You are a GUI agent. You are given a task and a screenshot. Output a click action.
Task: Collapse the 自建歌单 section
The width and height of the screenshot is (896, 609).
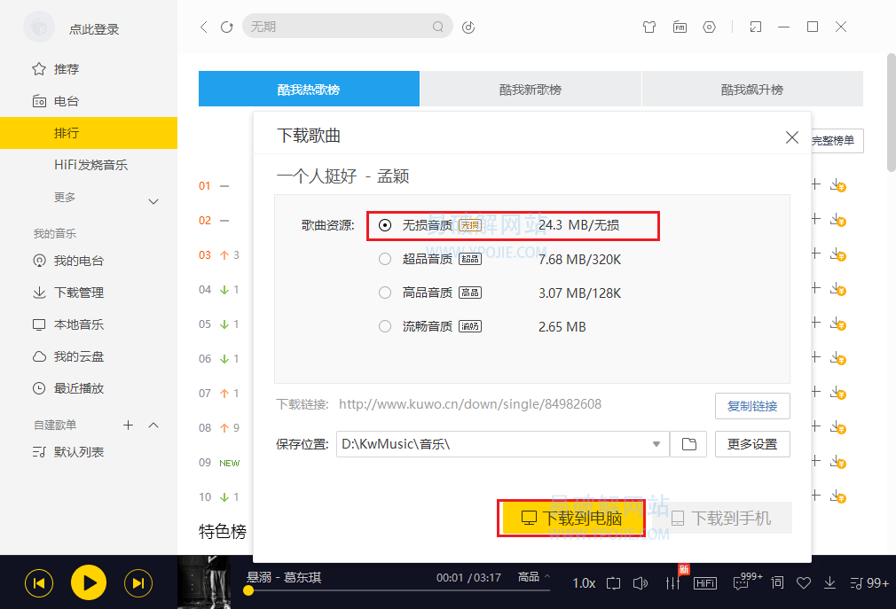point(153,425)
